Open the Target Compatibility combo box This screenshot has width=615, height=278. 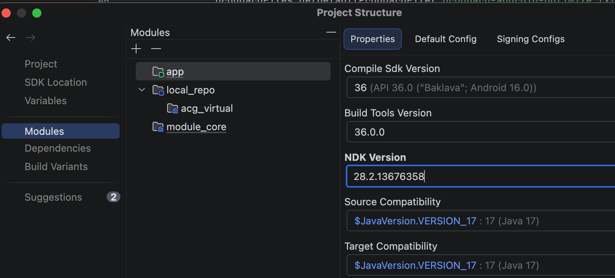pos(481,265)
